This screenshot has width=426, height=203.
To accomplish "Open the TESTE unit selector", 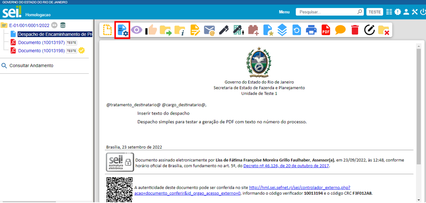I will [x=374, y=12].
